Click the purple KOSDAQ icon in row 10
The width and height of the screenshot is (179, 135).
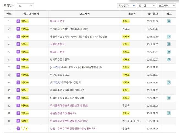pyautogui.click(x=18, y=90)
